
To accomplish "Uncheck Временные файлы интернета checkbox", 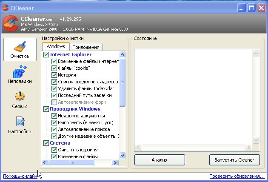I will pyautogui.click(x=54, y=61).
